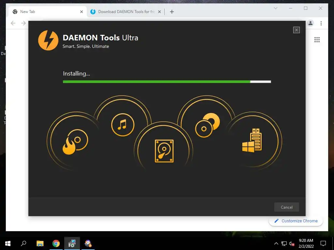Click the DAEMON Tools setup taskbar icon
Viewport: 334px width, 250px height.
[x=88, y=243]
